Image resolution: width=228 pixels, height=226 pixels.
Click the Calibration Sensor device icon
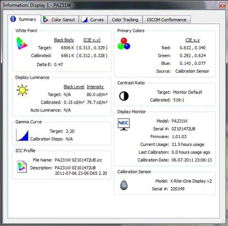124,184
